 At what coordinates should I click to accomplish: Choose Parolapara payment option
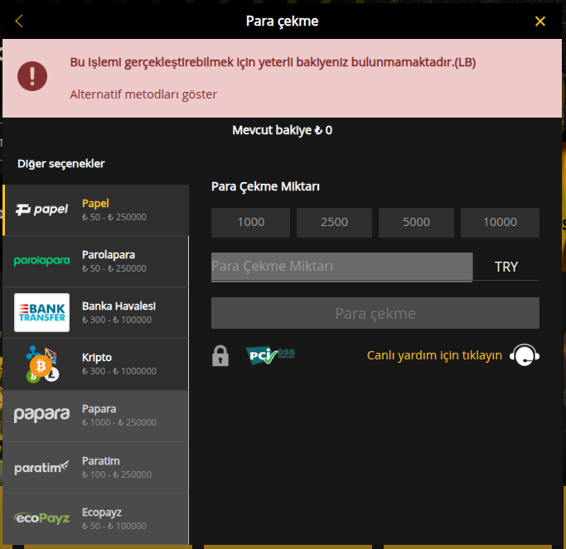(95, 262)
